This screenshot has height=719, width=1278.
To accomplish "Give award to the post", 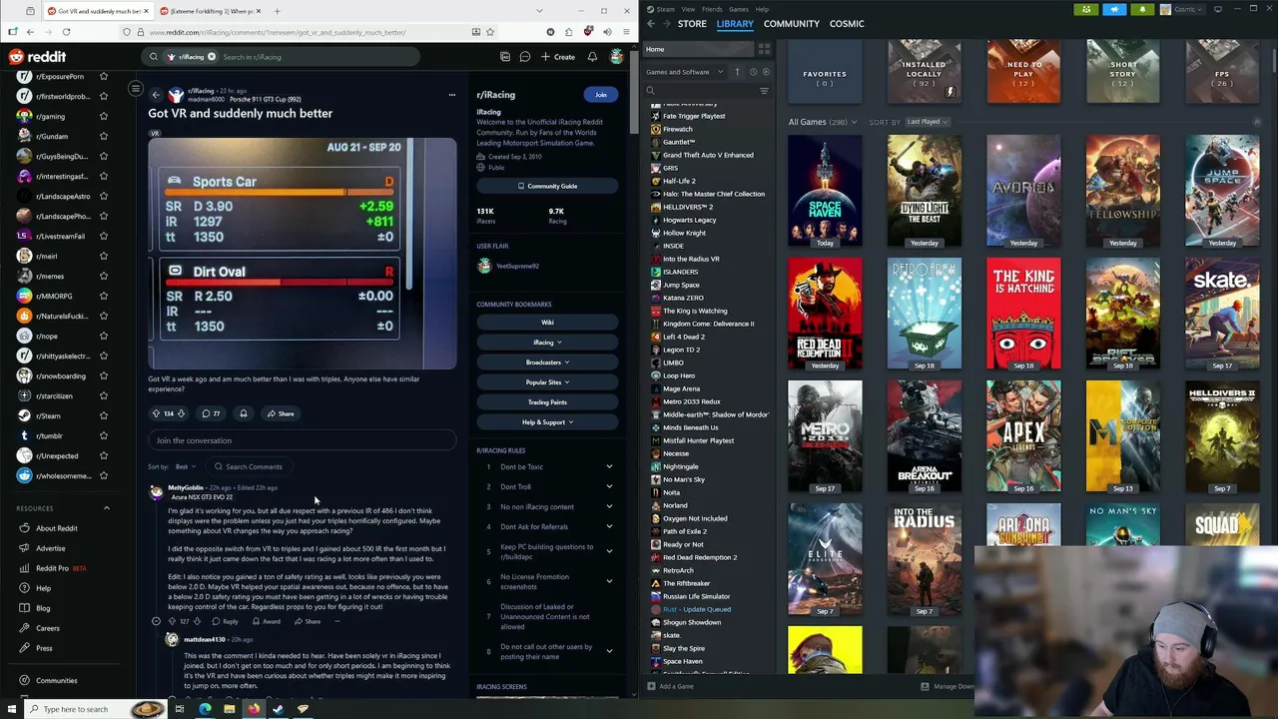I will point(243,413).
